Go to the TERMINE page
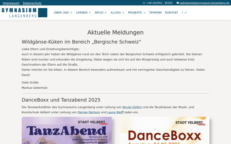This screenshot has width=231, height=144. tap(155, 13)
